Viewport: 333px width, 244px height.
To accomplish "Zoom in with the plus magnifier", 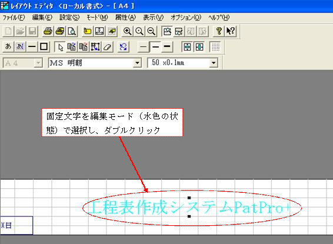I will [127, 31].
